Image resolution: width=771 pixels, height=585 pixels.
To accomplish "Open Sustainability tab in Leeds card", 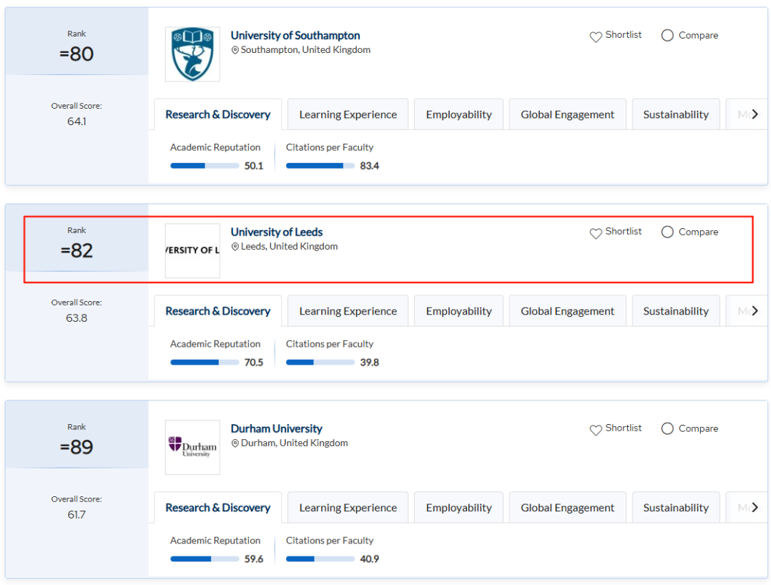I will tap(676, 311).
